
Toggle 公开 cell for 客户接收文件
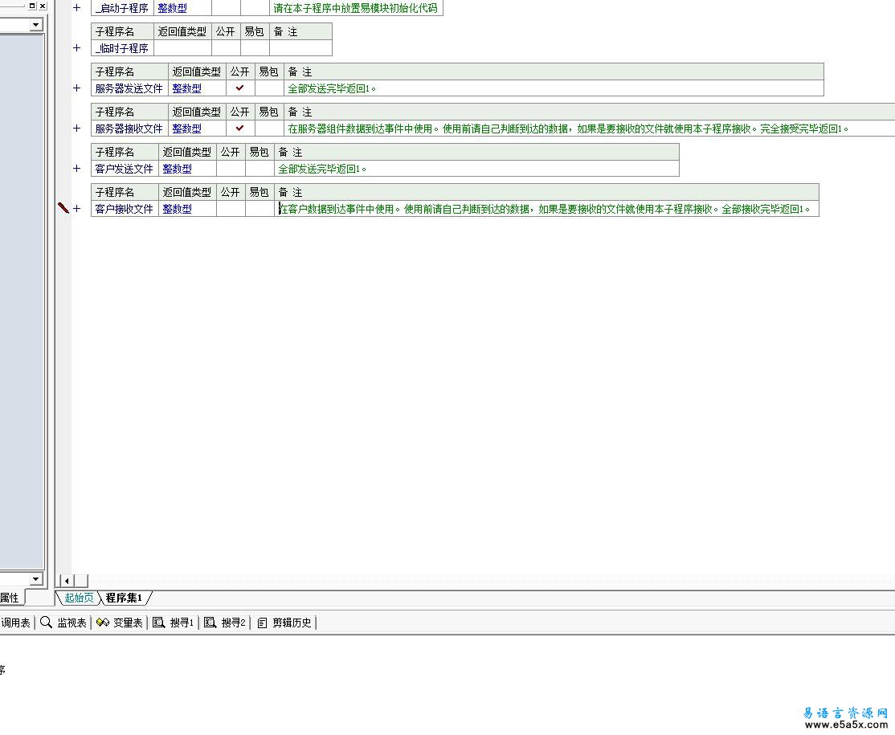[x=231, y=209]
